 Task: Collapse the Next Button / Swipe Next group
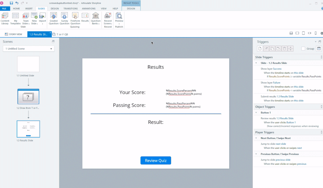click(256, 138)
